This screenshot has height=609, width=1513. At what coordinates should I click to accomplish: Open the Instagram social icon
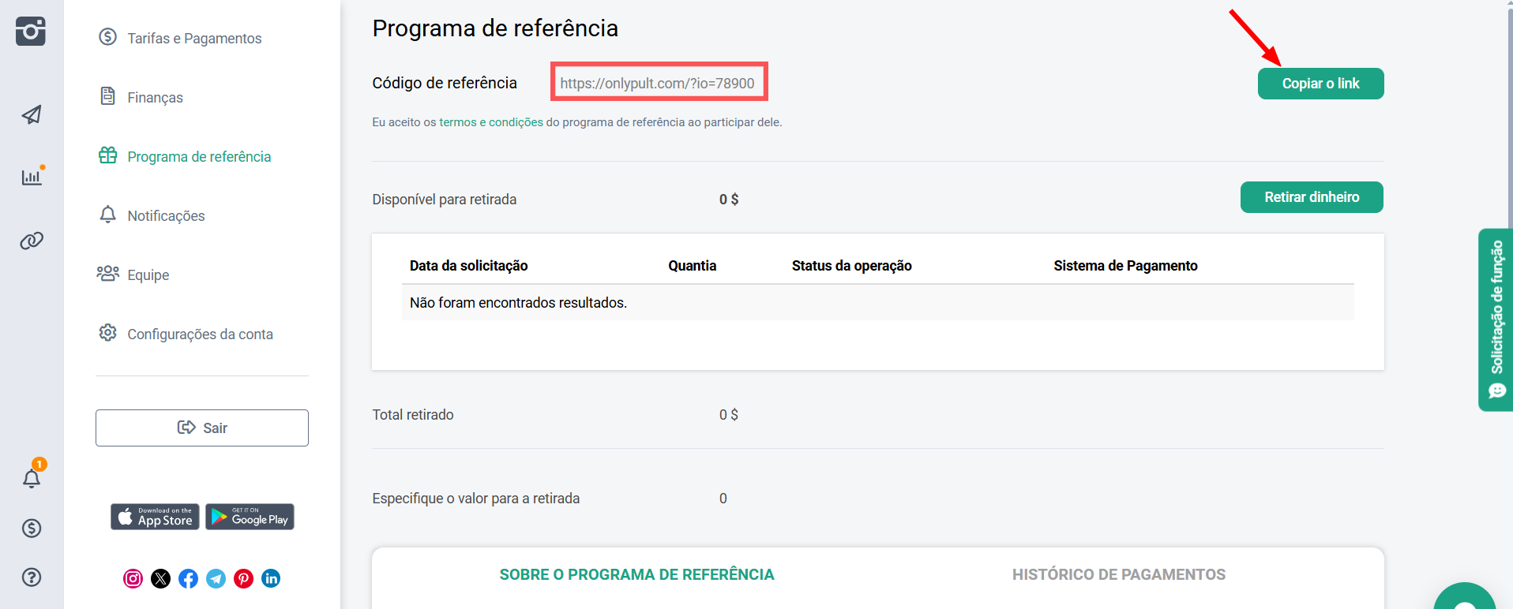133,579
